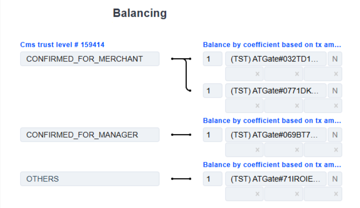Screen dimensions: 360x208
Task: Toggle N flag beside ATGate#71IROIE
Action: pos(335,179)
